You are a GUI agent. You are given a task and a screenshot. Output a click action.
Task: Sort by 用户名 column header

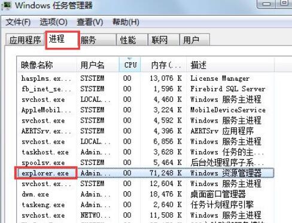(x=98, y=65)
